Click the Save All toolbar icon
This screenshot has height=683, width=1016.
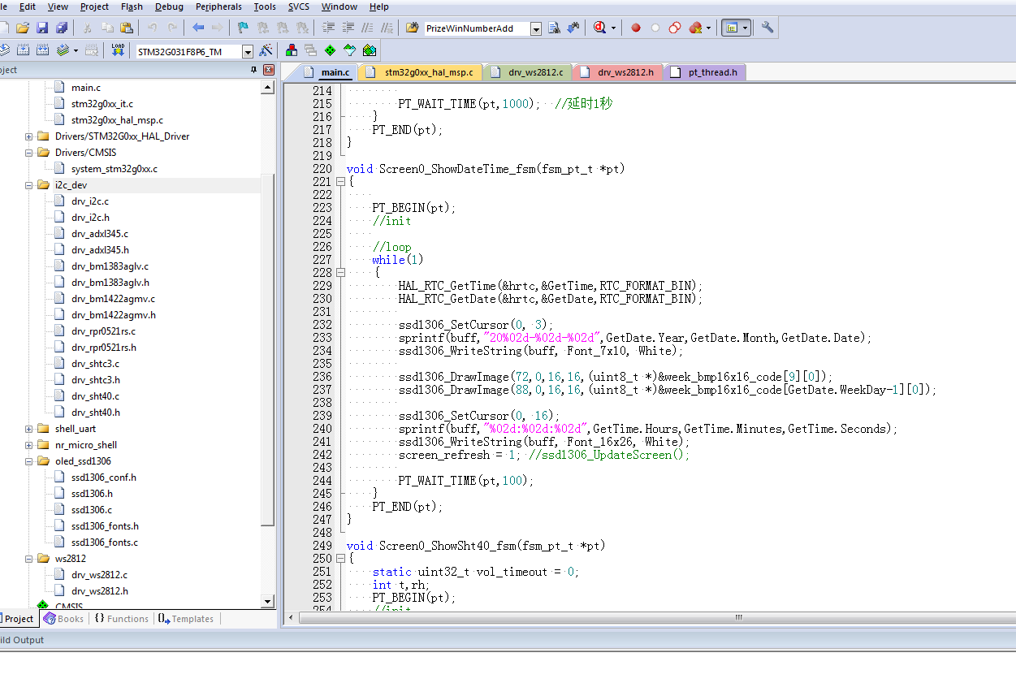(x=62, y=28)
